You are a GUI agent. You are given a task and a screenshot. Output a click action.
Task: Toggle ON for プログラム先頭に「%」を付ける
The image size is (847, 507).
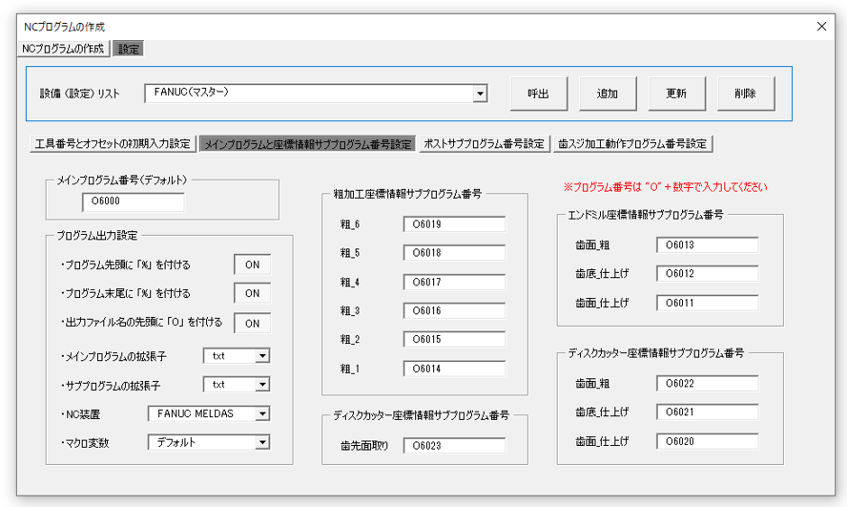252,264
